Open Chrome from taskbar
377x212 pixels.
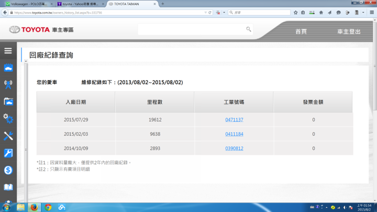pyautogui.click(x=48, y=207)
